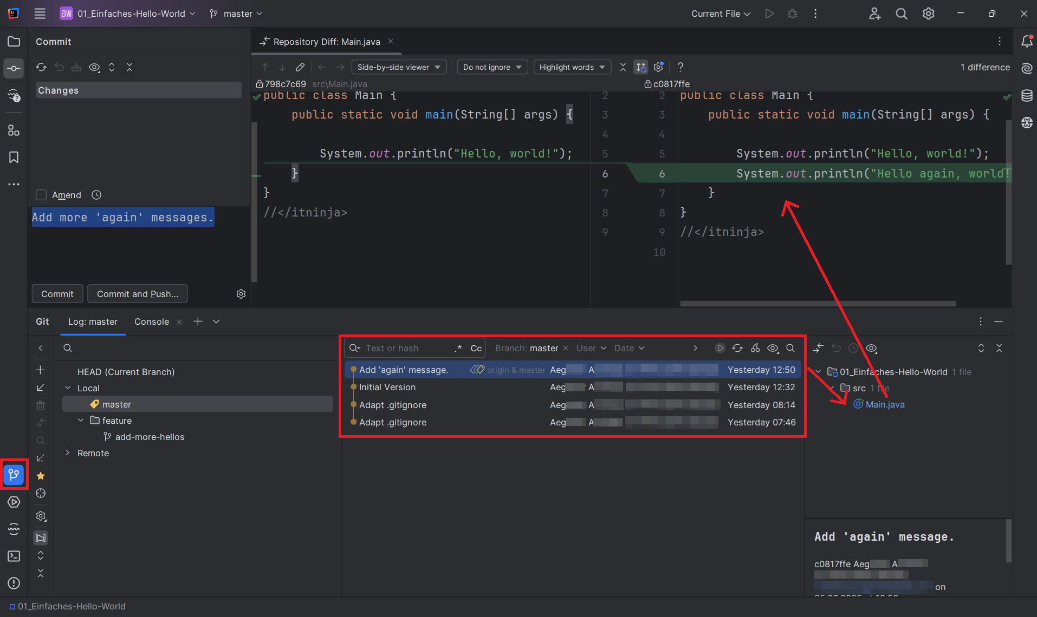The width and height of the screenshot is (1037, 617).
Task: Select the Log: master tab
Action: coord(93,321)
